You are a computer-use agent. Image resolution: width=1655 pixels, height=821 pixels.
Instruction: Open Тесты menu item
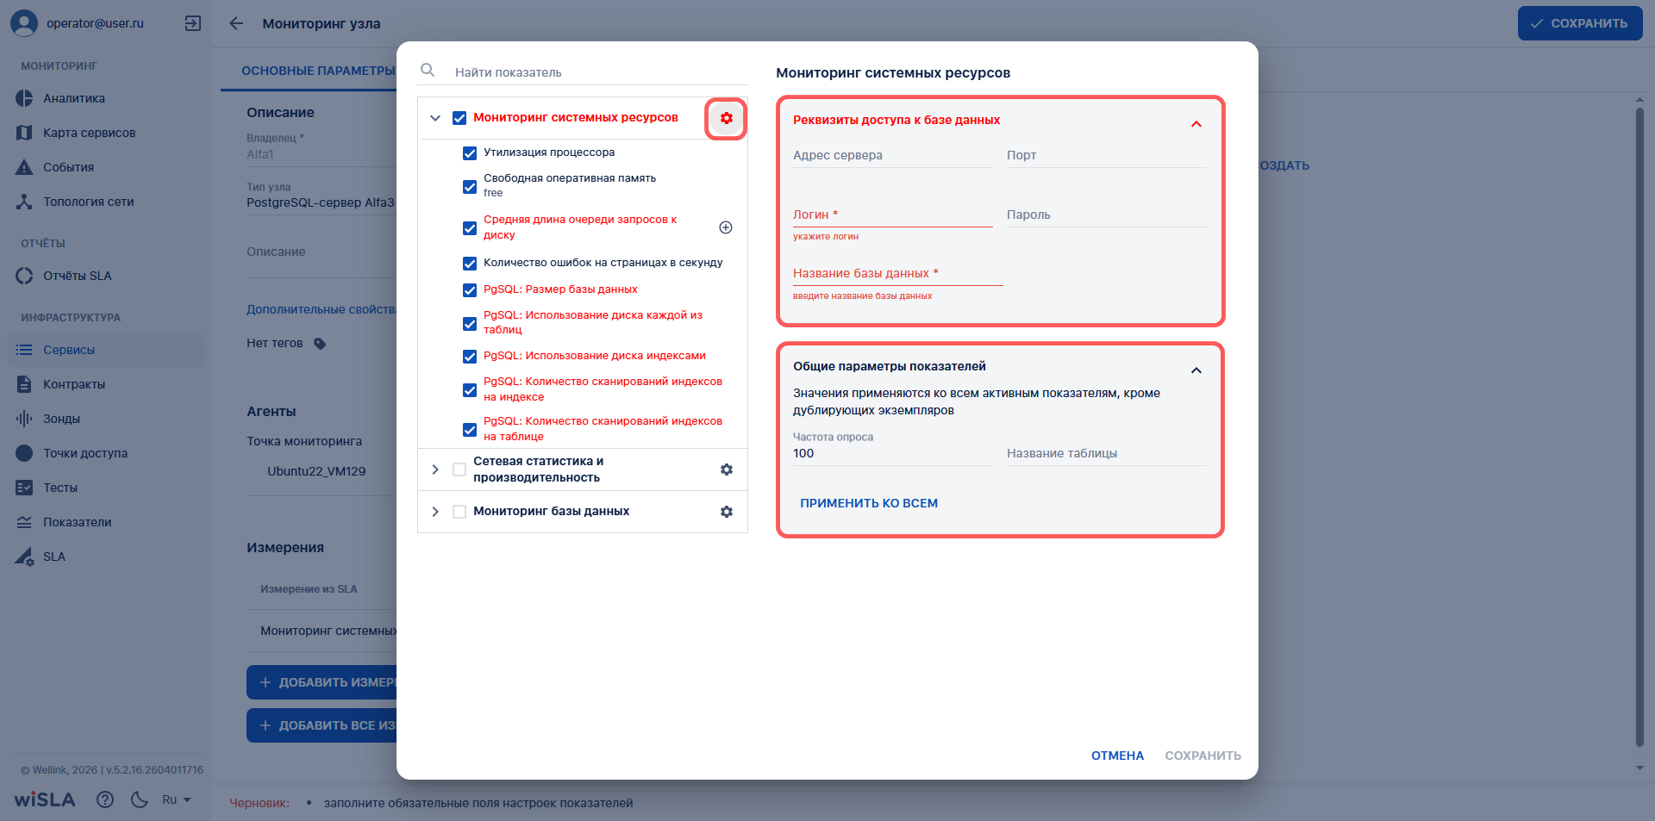pos(106,488)
